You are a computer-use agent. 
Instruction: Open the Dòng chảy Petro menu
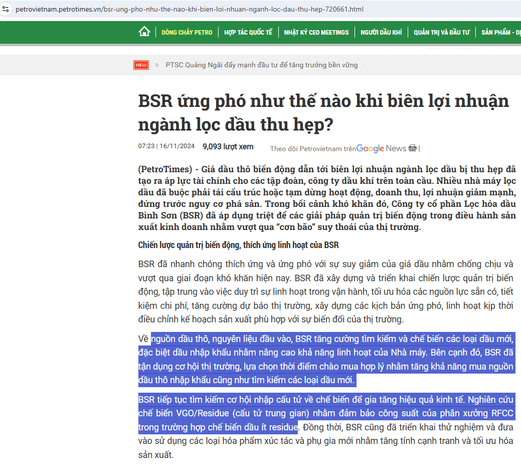pos(187,32)
